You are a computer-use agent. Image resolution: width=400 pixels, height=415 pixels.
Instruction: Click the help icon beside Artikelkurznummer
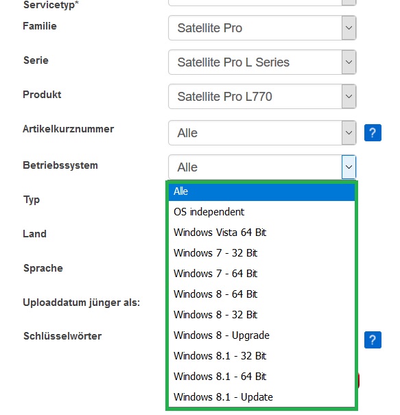tap(373, 132)
